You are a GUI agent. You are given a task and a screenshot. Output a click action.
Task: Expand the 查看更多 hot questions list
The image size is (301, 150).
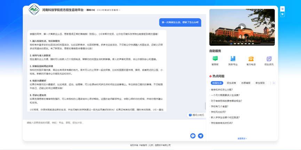pyautogui.click(x=242, y=139)
